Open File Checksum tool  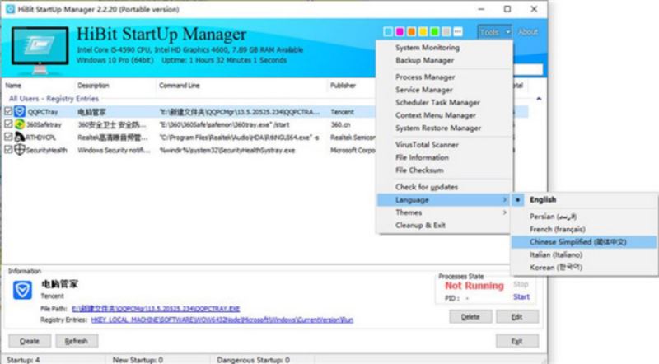419,170
